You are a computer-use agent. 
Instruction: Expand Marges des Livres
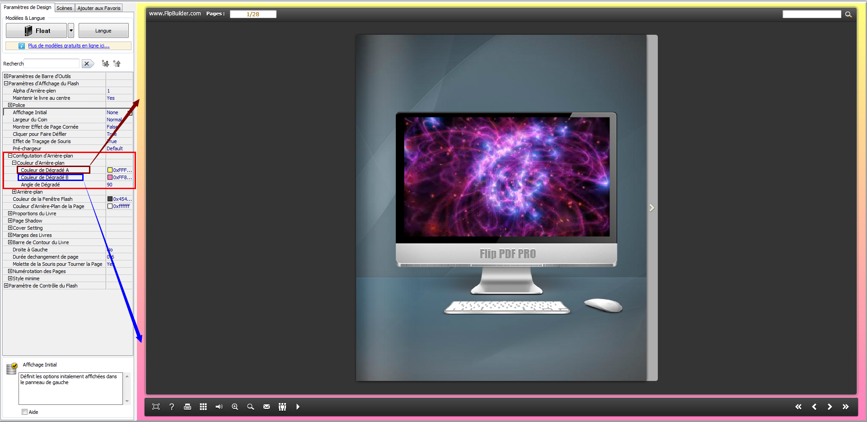[10, 235]
